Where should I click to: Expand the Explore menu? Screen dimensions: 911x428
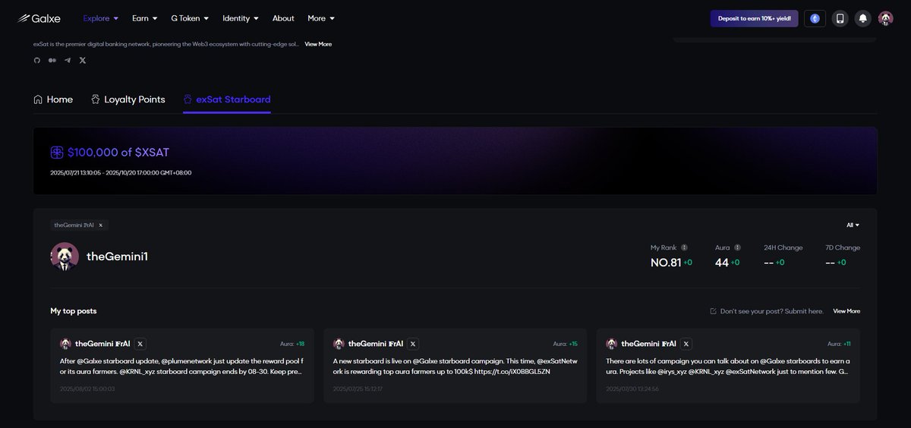(x=100, y=18)
